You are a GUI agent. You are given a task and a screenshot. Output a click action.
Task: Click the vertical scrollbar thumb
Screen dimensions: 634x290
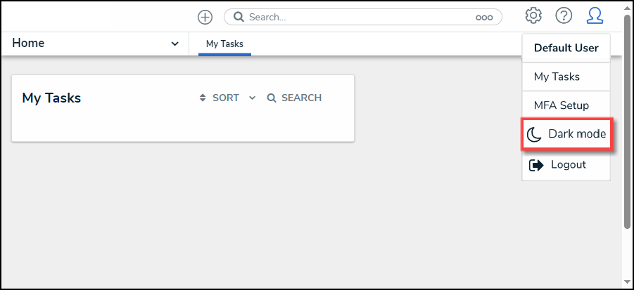[627, 120]
